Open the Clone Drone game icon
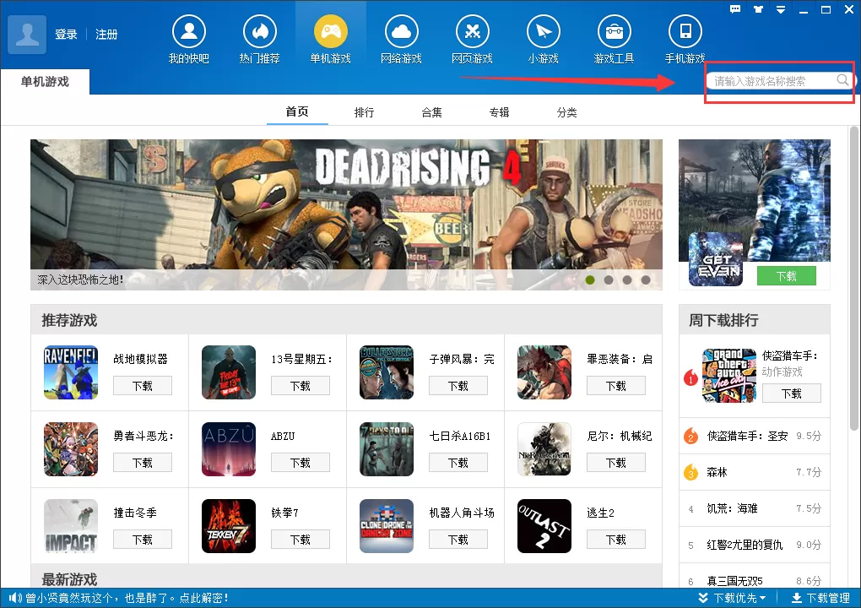 (387, 526)
